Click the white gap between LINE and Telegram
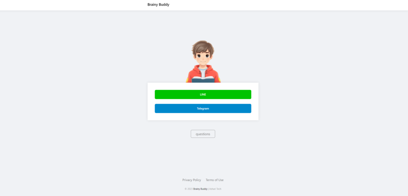408x196 pixels. (203, 102)
